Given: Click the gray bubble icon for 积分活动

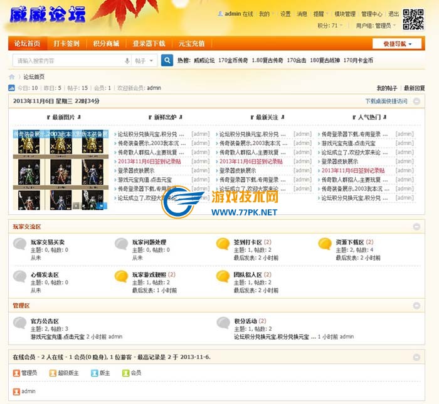Looking at the screenshot, I should pyautogui.click(x=223, y=323).
